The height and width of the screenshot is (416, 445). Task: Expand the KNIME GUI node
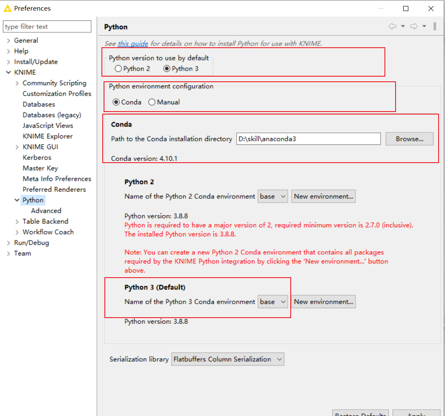(x=17, y=147)
